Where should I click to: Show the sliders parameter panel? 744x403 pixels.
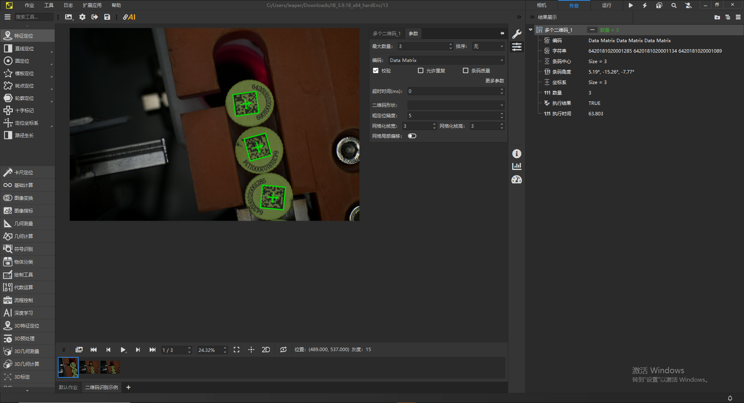pyautogui.click(x=517, y=47)
